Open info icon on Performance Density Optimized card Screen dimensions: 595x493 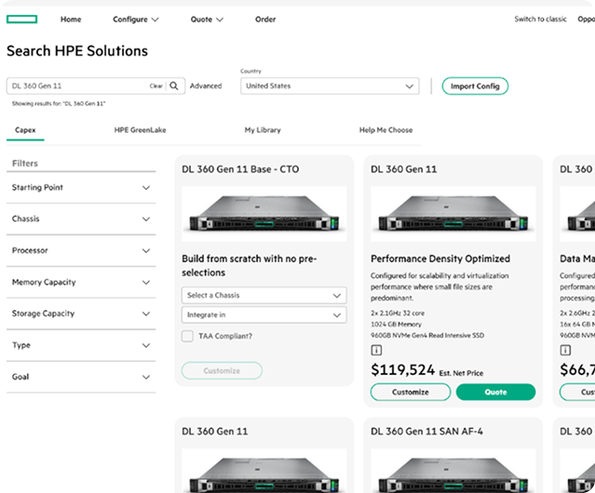(x=376, y=350)
